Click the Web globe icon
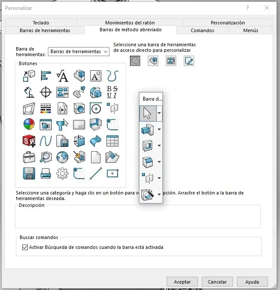The width and height of the screenshot is (280, 290). 62,157
